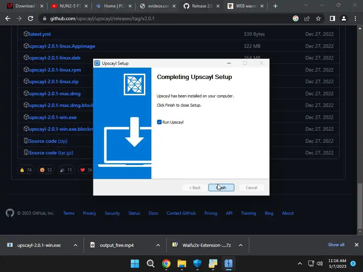The image size is (363, 272).
Task: Click the share page icon
Action: pos(307,18)
